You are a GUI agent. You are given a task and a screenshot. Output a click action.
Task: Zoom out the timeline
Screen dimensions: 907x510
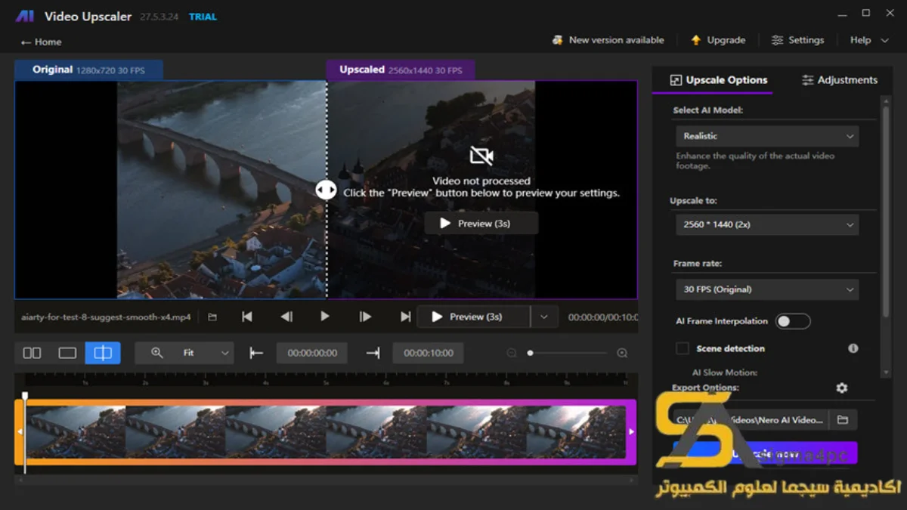pyautogui.click(x=512, y=353)
